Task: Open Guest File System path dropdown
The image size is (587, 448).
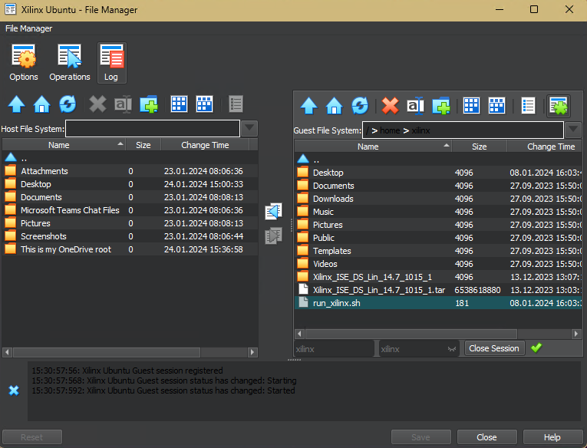Action: pyautogui.click(x=573, y=130)
